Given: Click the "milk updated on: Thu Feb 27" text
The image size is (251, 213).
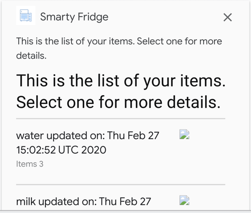Looking at the screenshot, I should click(84, 202).
